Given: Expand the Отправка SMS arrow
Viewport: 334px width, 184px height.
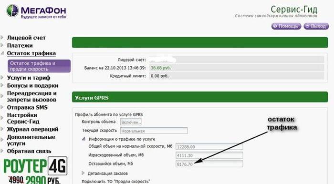Looking at the screenshot, I should point(2,107).
